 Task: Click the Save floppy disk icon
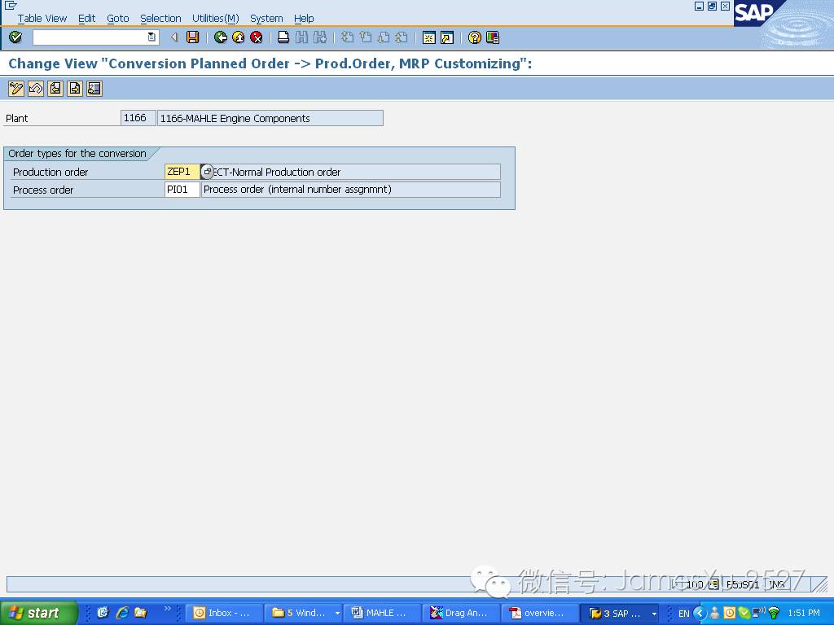(192, 37)
